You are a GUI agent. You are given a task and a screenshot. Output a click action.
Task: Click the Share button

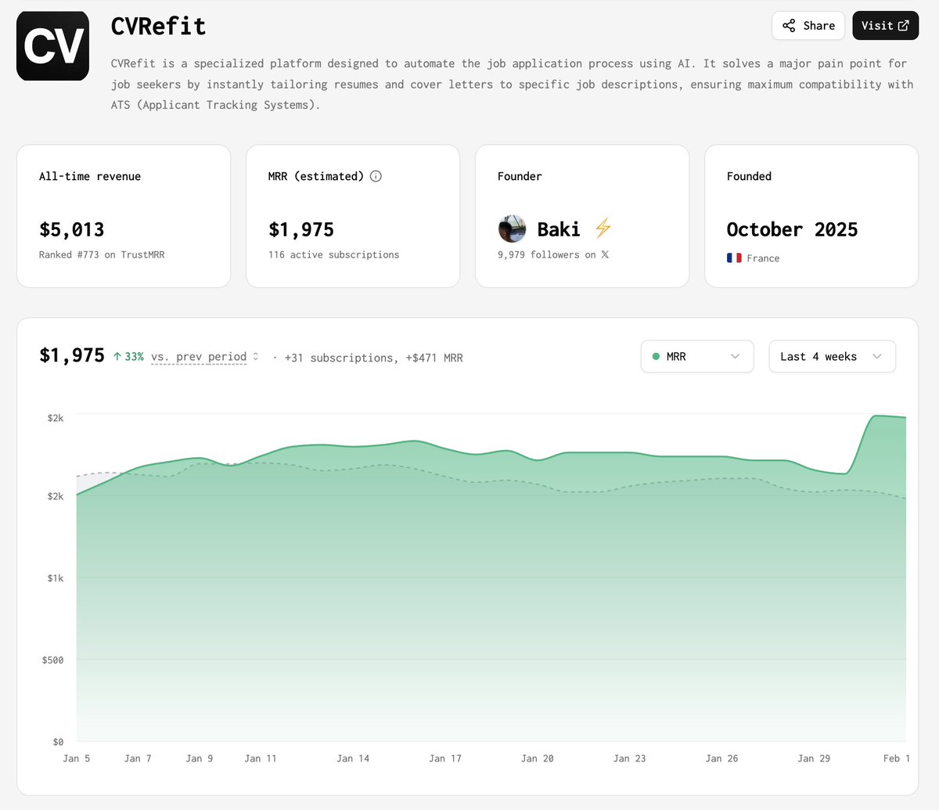[x=808, y=26]
